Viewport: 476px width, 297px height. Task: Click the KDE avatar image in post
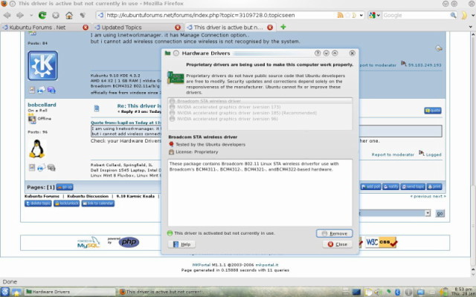tap(42, 66)
